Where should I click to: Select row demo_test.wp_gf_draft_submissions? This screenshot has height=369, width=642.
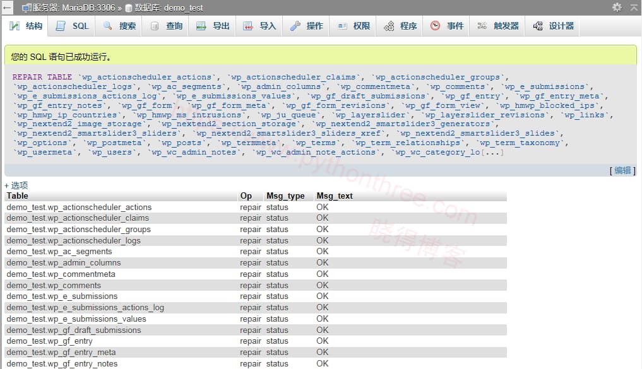(256, 330)
